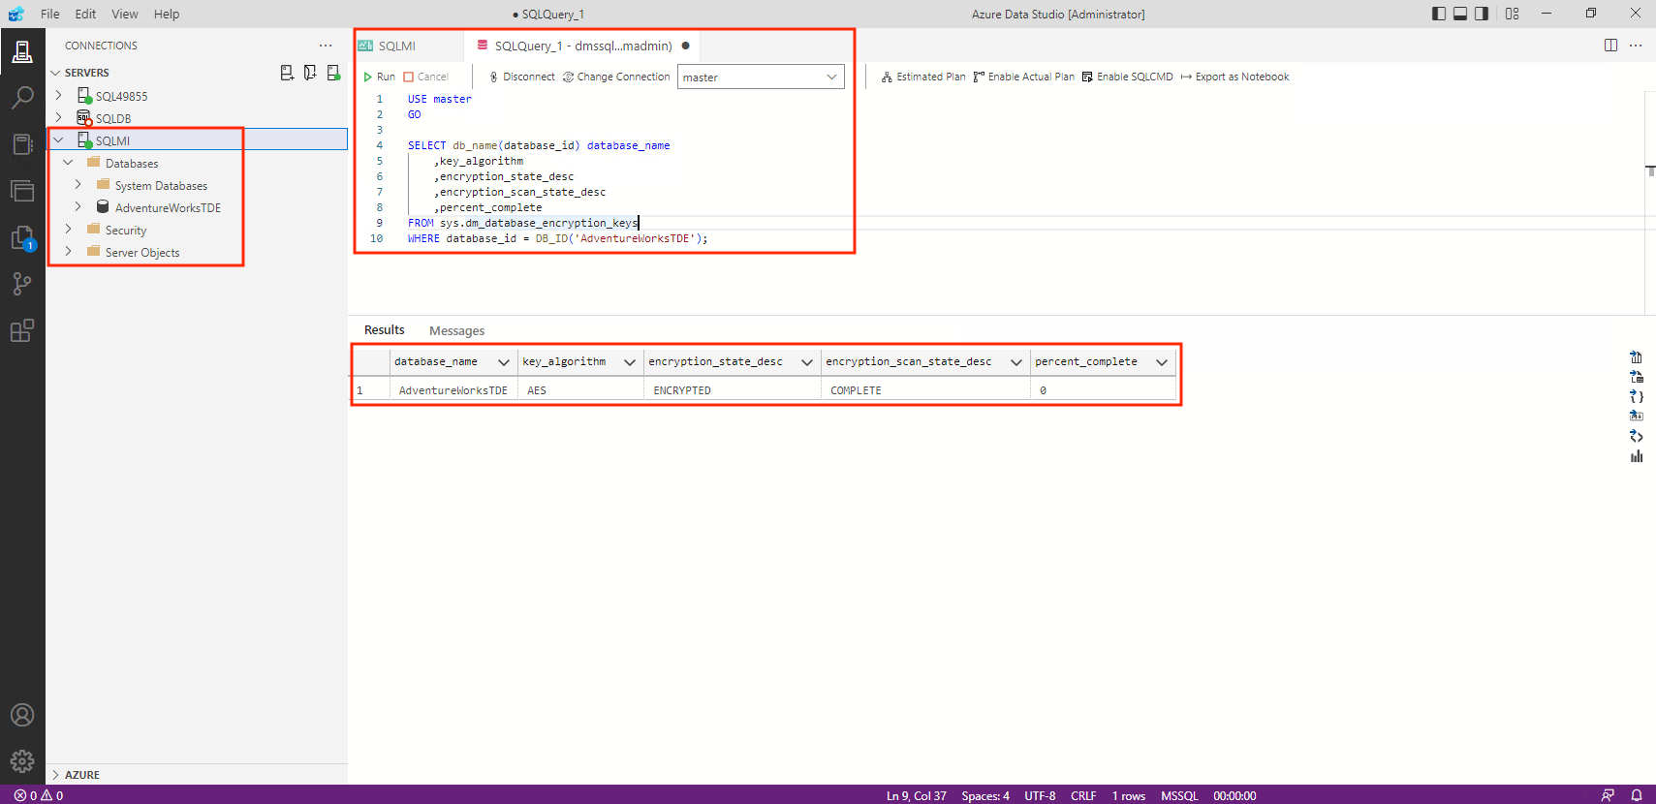
Task: Open the Connections view in activity bar
Action: [22, 51]
